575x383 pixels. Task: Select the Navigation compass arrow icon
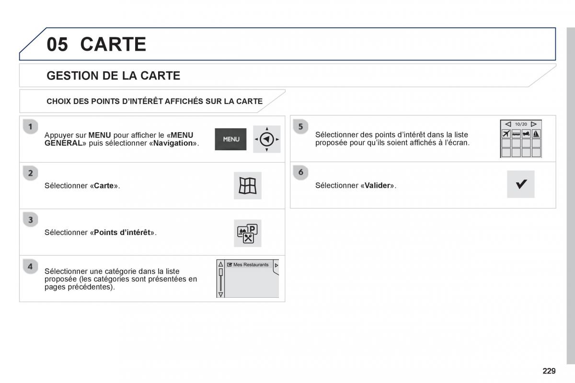tap(267, 139)
